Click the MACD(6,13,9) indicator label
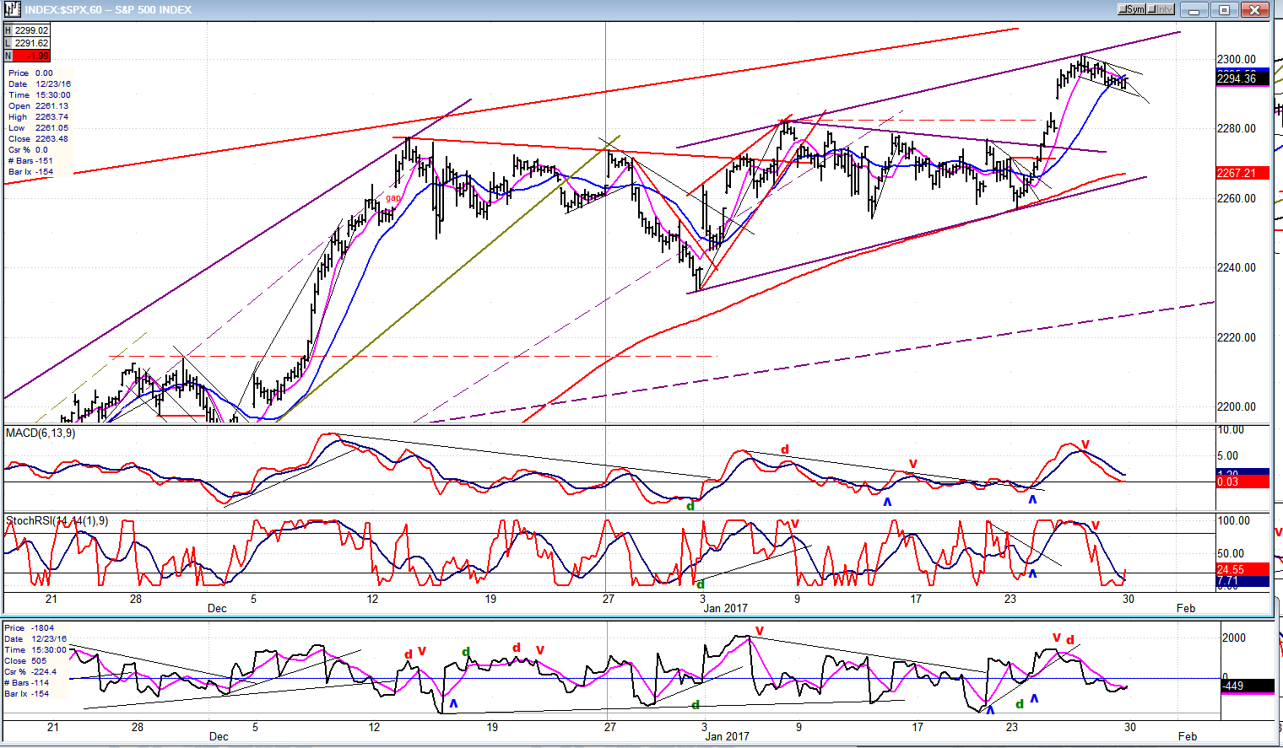 click(41, 433)
